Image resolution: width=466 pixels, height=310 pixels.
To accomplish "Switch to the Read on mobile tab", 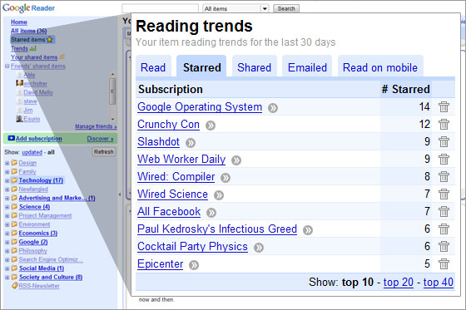I will point(380,67).
